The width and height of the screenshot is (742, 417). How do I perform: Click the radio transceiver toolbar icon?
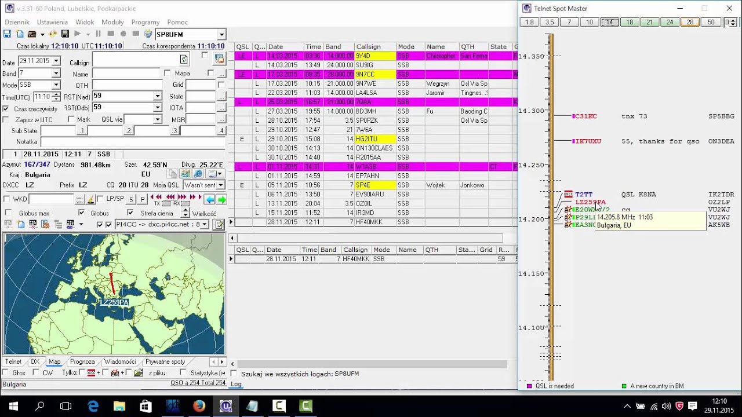pyautogui.click(x=32, y=34)
